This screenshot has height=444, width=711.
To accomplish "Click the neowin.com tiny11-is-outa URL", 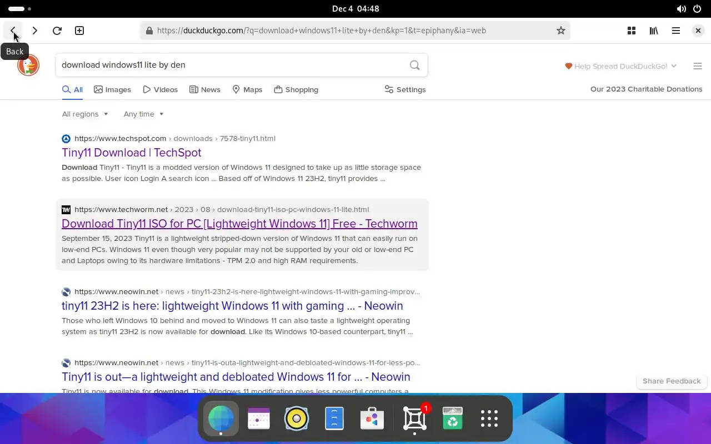I will point(247,363).
